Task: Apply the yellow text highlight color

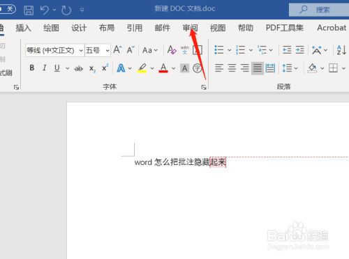Action: point(142,68)
